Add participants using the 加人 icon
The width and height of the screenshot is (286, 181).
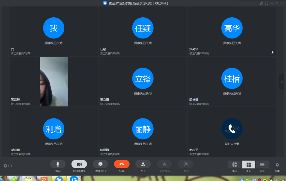point(143,164)
